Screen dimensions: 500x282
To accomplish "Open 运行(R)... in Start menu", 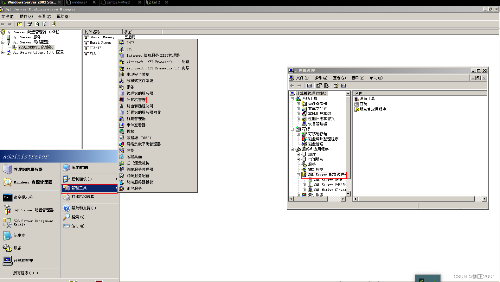I will click(x=89, y=226).
